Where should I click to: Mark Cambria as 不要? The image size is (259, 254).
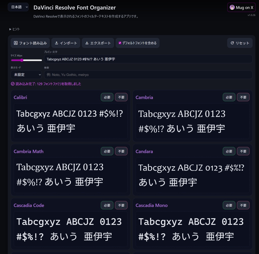click(243, 97)
